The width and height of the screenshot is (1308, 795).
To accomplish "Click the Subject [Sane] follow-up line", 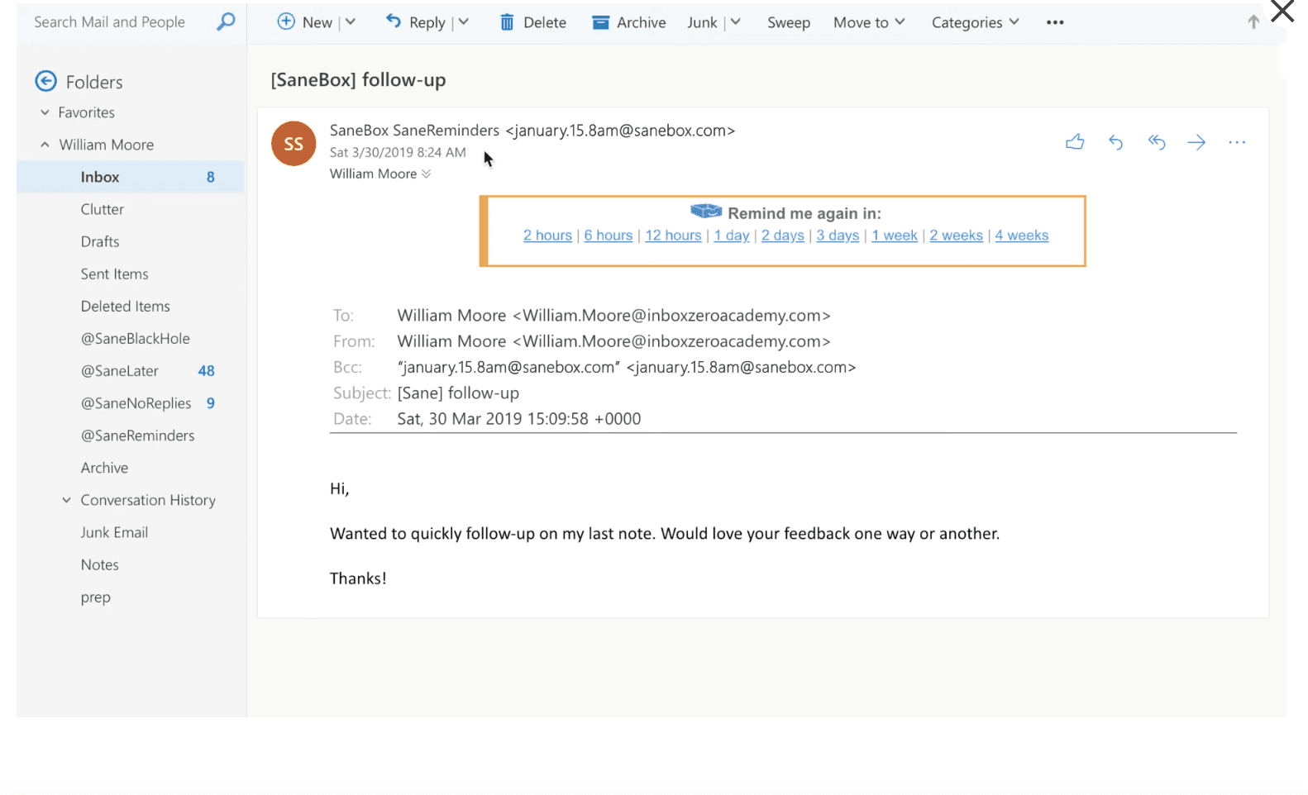I will coord(426,393).
